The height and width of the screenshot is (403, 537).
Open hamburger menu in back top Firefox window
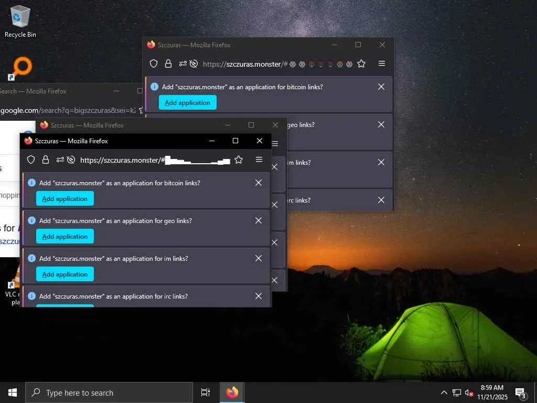click(382, 63)
